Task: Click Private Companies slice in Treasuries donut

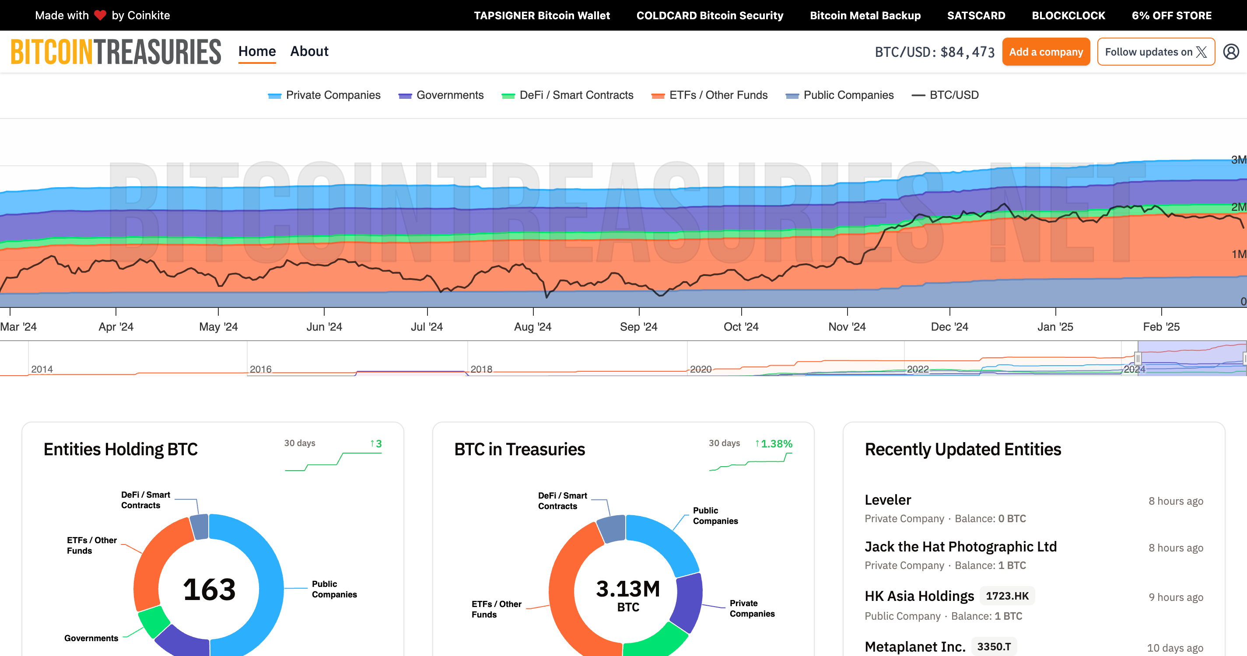Action: pyautogui.click(x=688, y=602)
